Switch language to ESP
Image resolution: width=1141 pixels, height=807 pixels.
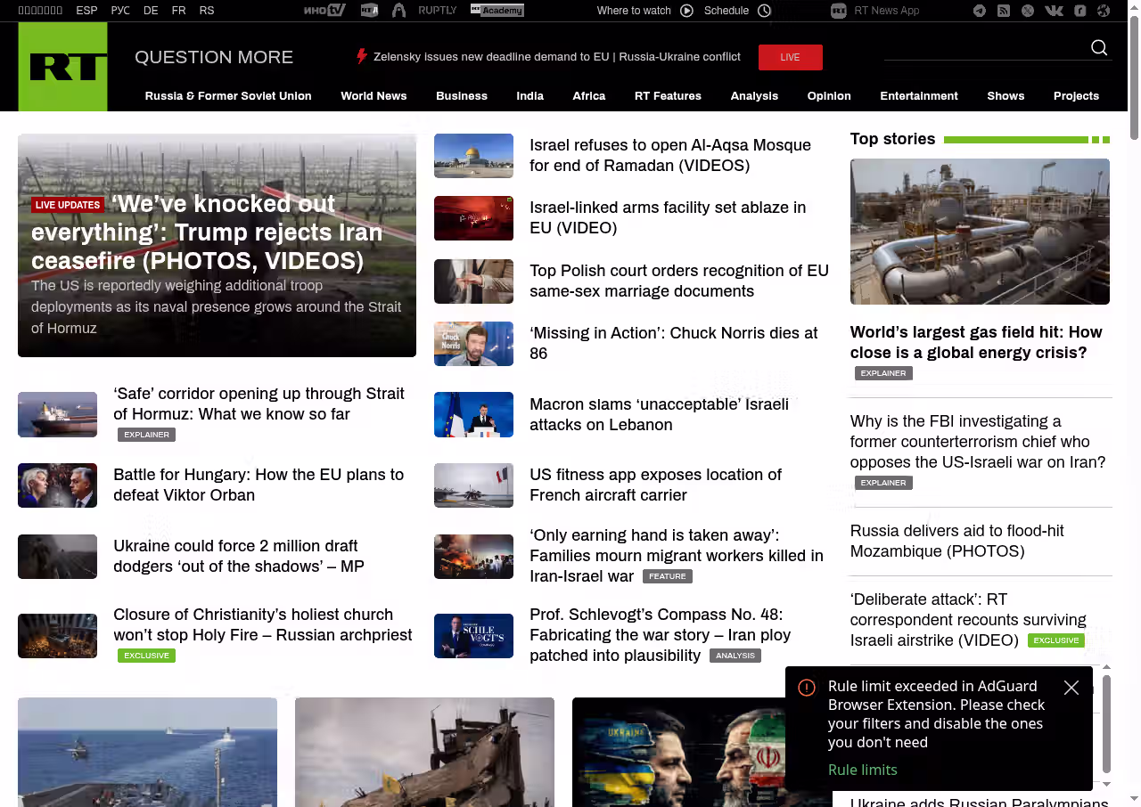point(86,11)
